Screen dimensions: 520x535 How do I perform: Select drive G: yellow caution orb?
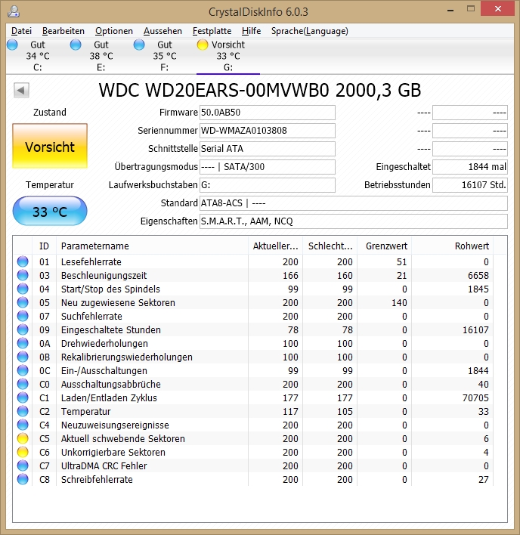pos(203,45)
